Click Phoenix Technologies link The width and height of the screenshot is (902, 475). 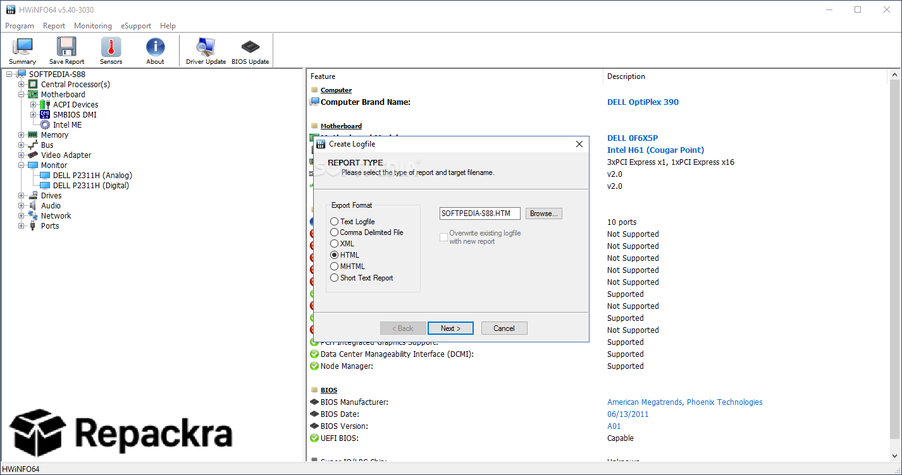click(x=725, y=402)
